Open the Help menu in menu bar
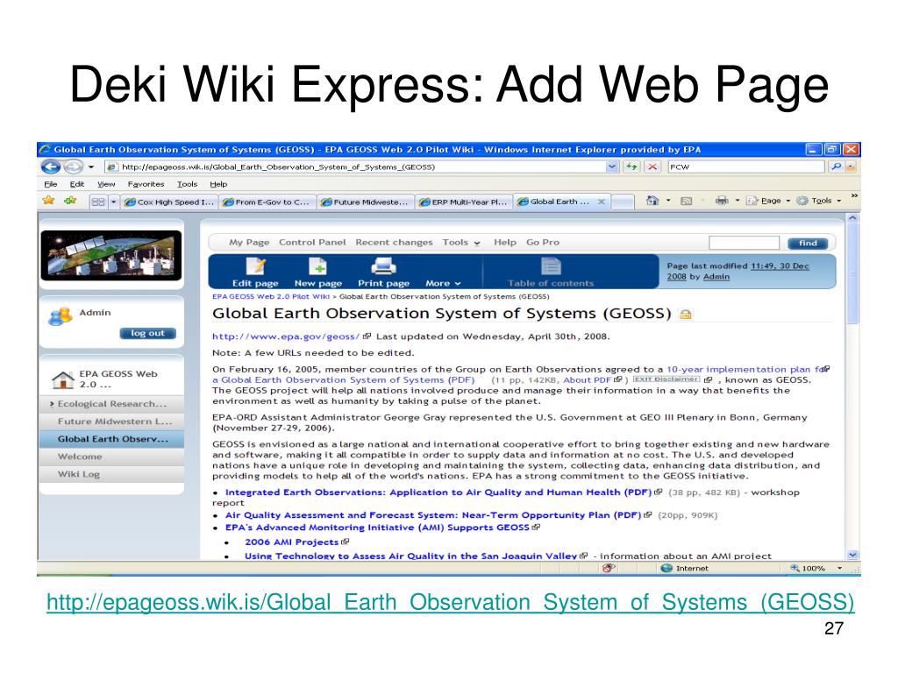 (218, 184)
